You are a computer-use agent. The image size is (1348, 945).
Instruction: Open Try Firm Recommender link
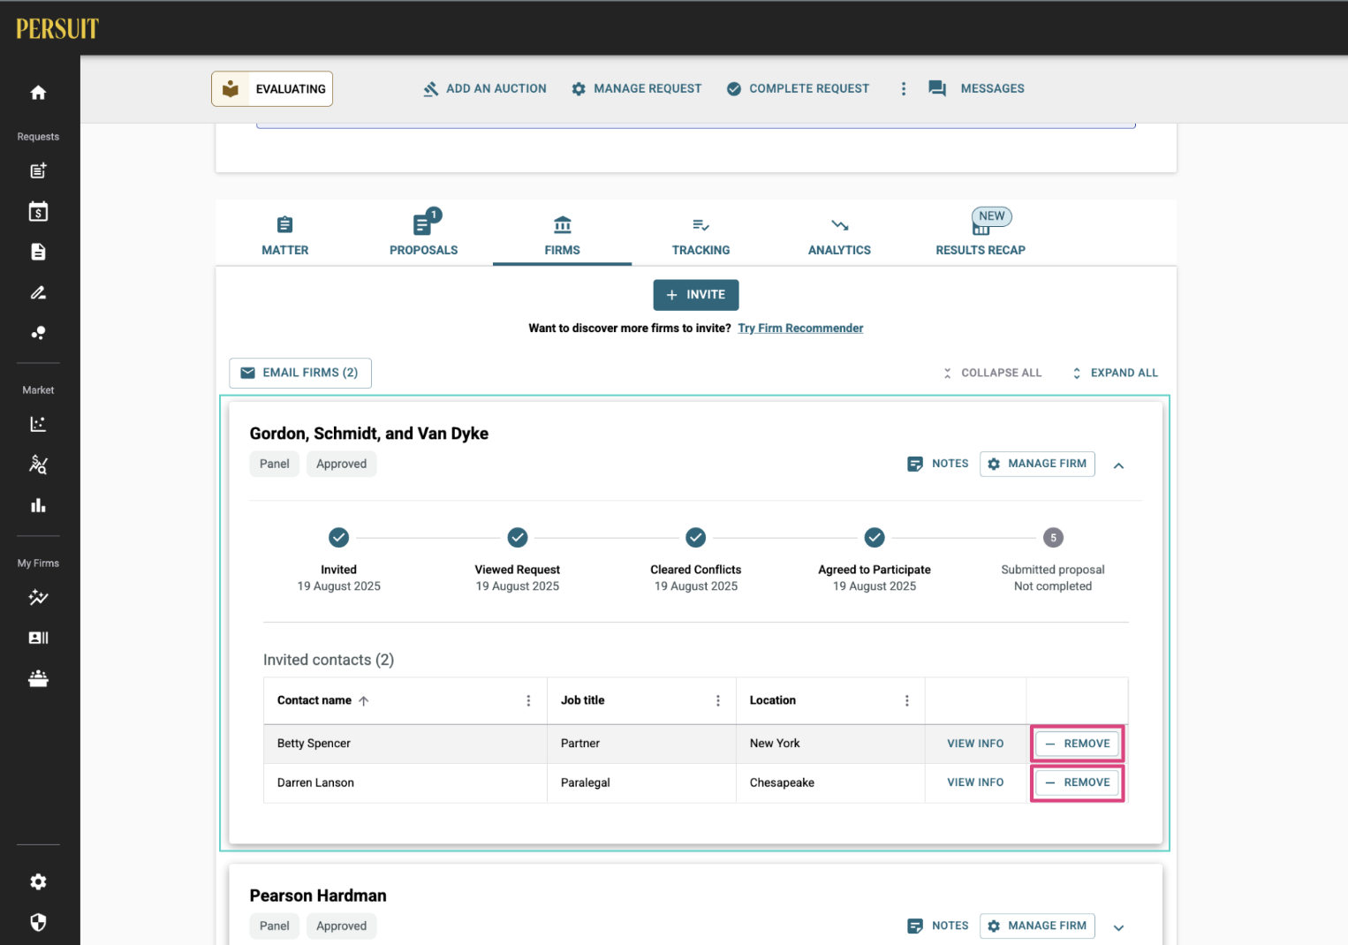[x=800, y=329]
